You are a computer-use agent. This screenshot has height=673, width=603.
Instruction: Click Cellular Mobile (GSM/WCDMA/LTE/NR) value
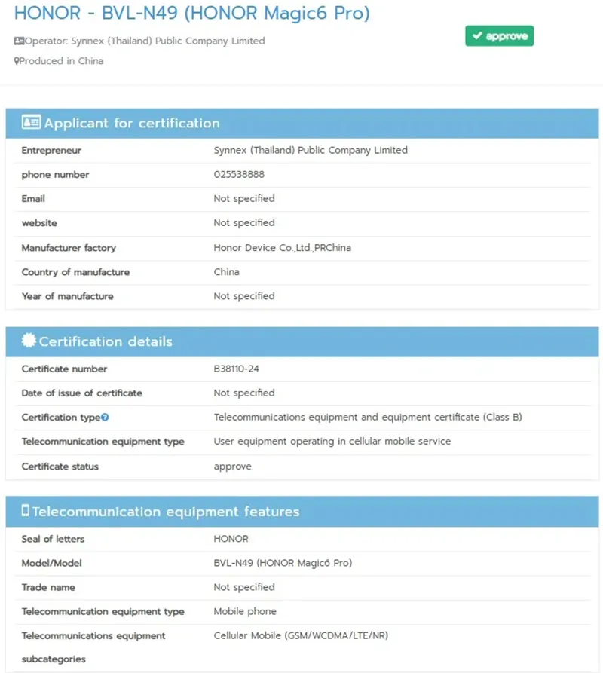tap(301, 635)
